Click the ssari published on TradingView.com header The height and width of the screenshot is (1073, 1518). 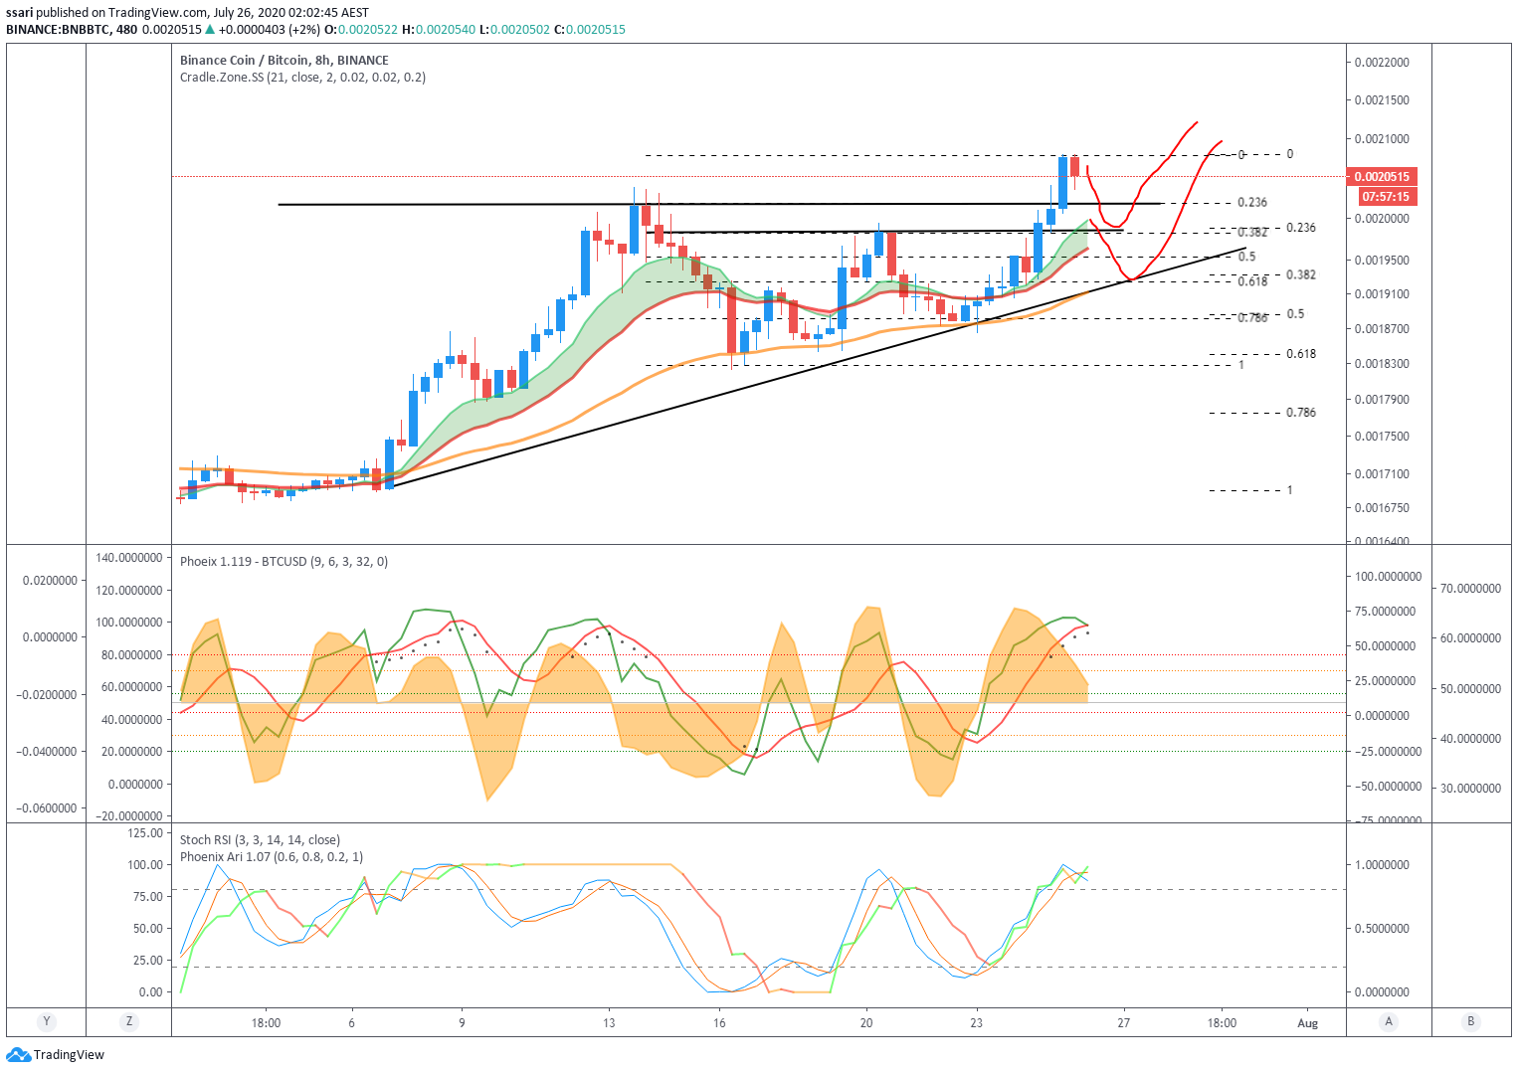[187, 13]
